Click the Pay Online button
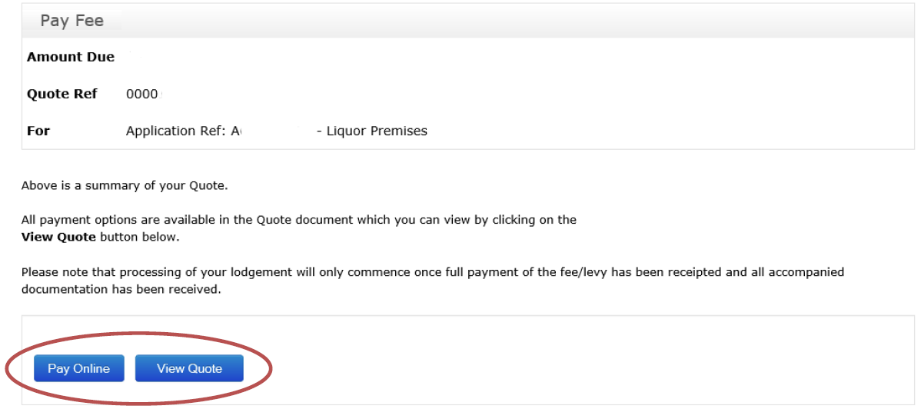Screen dimensions: 921x409 pos(78,368)
